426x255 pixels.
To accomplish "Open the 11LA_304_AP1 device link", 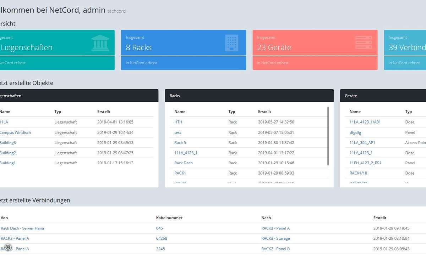I will 362,142.
